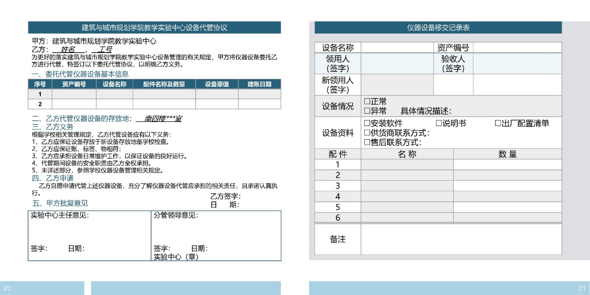The width and height of the screenshot is (590, 295).
Task: Click the empty 备注 field
Action: pos(461,239)
